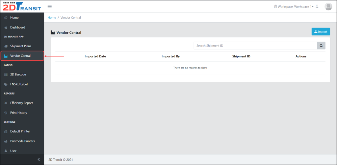
Task: Click the Vendor Central factory icon in sidebar
Action: [x=6, y=56]
